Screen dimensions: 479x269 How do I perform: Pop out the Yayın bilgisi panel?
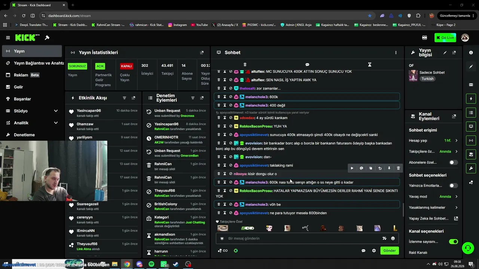coord(454,53)
